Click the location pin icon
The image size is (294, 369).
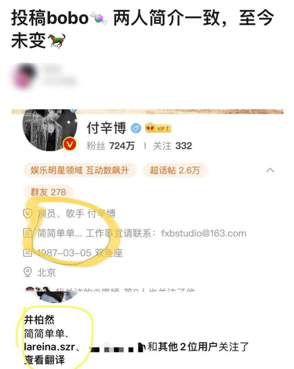tap(28, 272)
